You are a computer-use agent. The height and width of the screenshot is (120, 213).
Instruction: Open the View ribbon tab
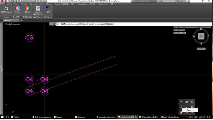click(x=42, y=4)
